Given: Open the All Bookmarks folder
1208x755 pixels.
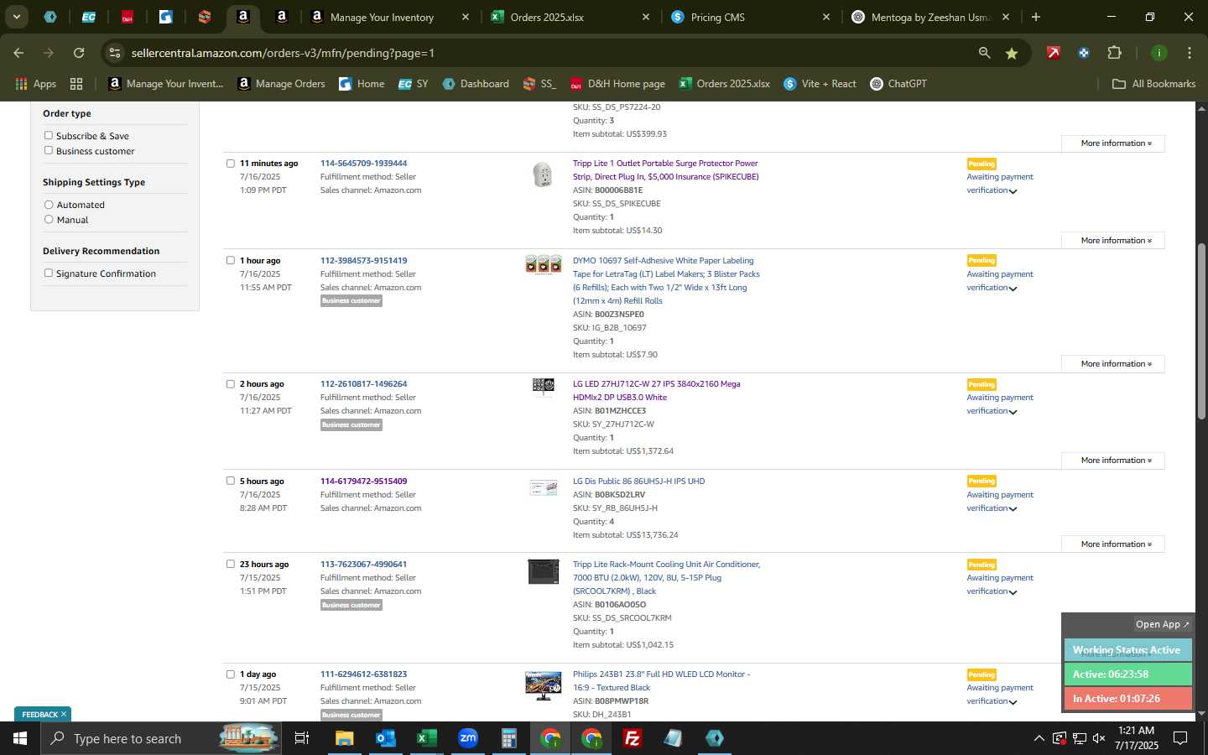Looking at the screenshot, I should (1153, 84).
